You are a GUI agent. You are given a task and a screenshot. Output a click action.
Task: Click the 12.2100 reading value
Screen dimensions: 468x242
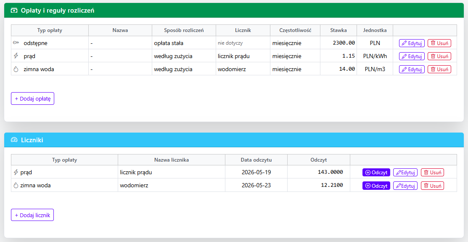coord(332,185)
